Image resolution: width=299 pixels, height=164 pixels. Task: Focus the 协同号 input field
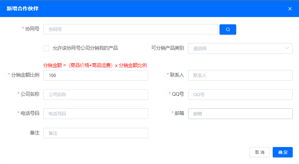[130, 29]
